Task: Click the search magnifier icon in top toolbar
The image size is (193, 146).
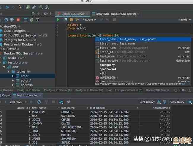Action: [x=41, y=7]
